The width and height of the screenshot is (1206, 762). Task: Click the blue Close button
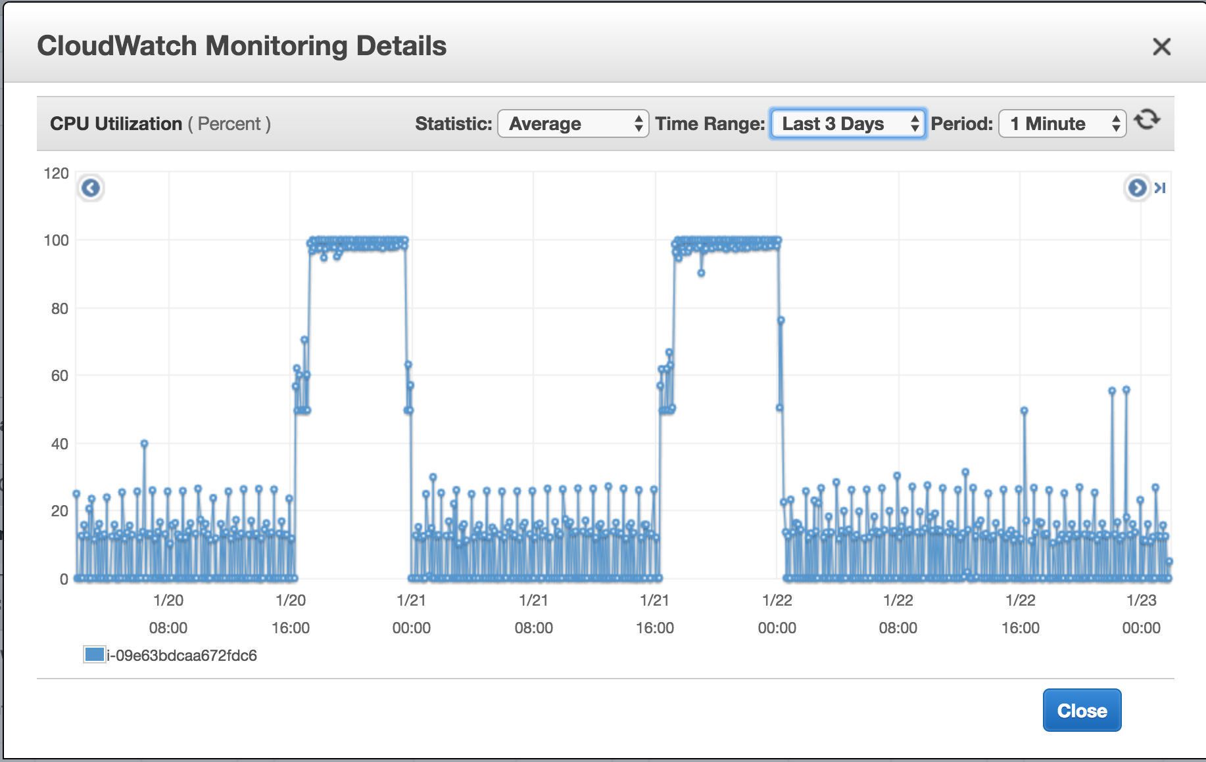click(x=1082, y=710)
